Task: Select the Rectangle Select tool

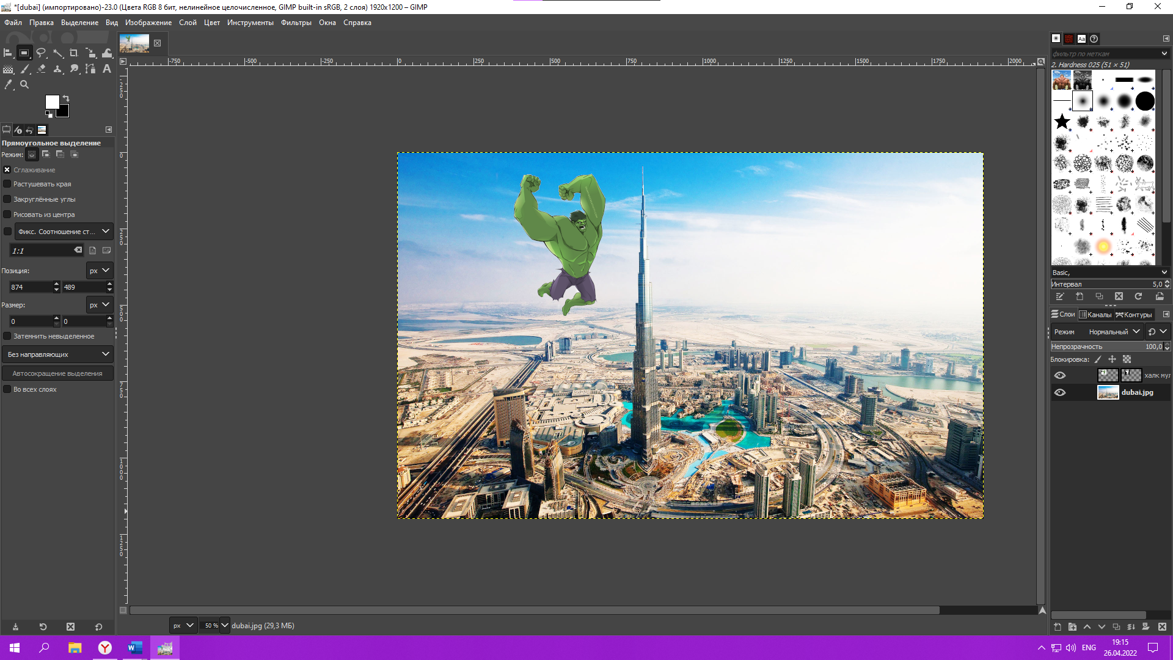Action: [x=24, y=53]
